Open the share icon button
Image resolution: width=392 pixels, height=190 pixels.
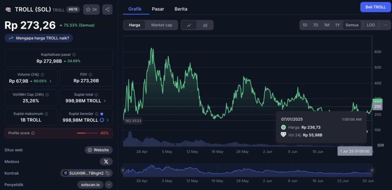click(x=108, y=10)
